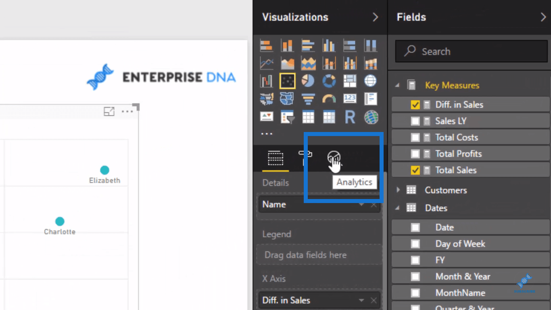Switch to the Fields well tab

[275, 159]
